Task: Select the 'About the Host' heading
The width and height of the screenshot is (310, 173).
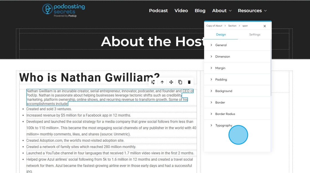Action: click(x=153, y=41)
